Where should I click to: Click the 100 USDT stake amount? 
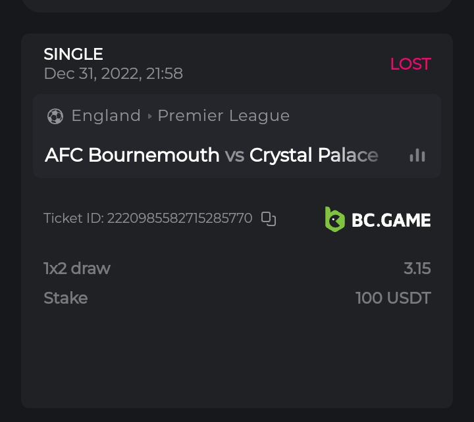click(x=393, y=298)
